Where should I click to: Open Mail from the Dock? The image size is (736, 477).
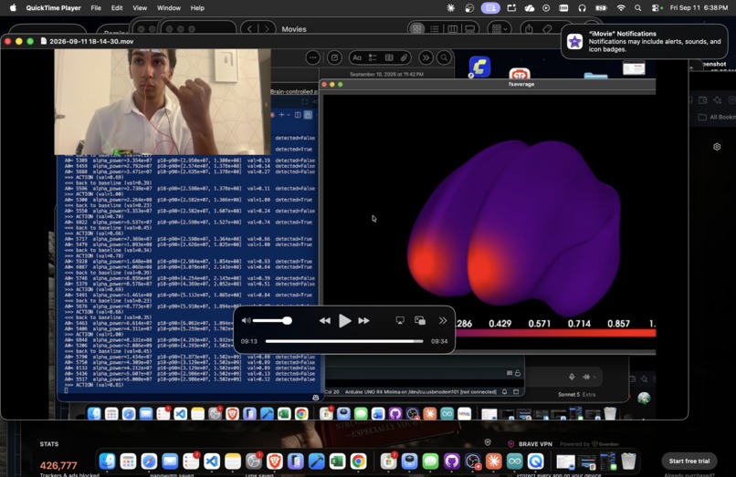(170, 461)
